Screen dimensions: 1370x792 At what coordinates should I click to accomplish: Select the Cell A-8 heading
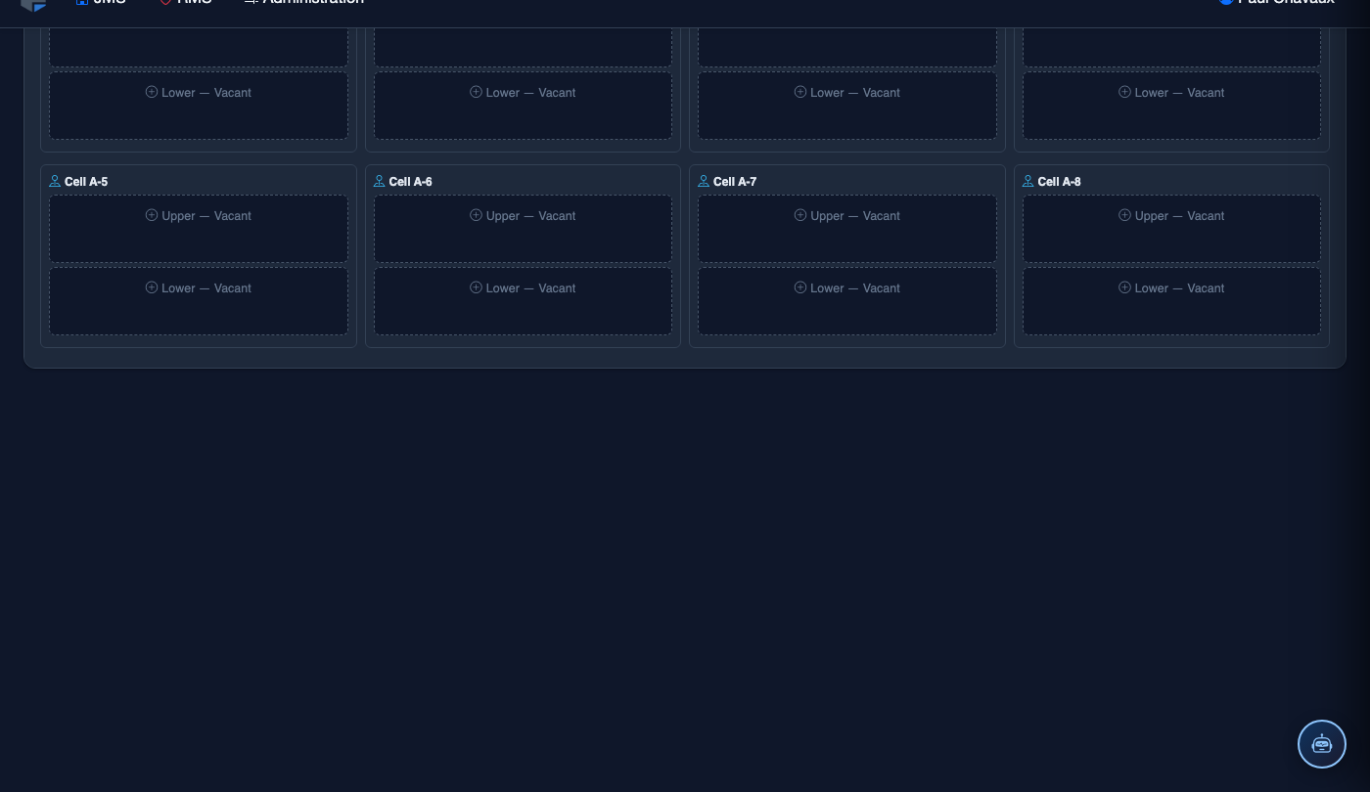[1059, 182]
